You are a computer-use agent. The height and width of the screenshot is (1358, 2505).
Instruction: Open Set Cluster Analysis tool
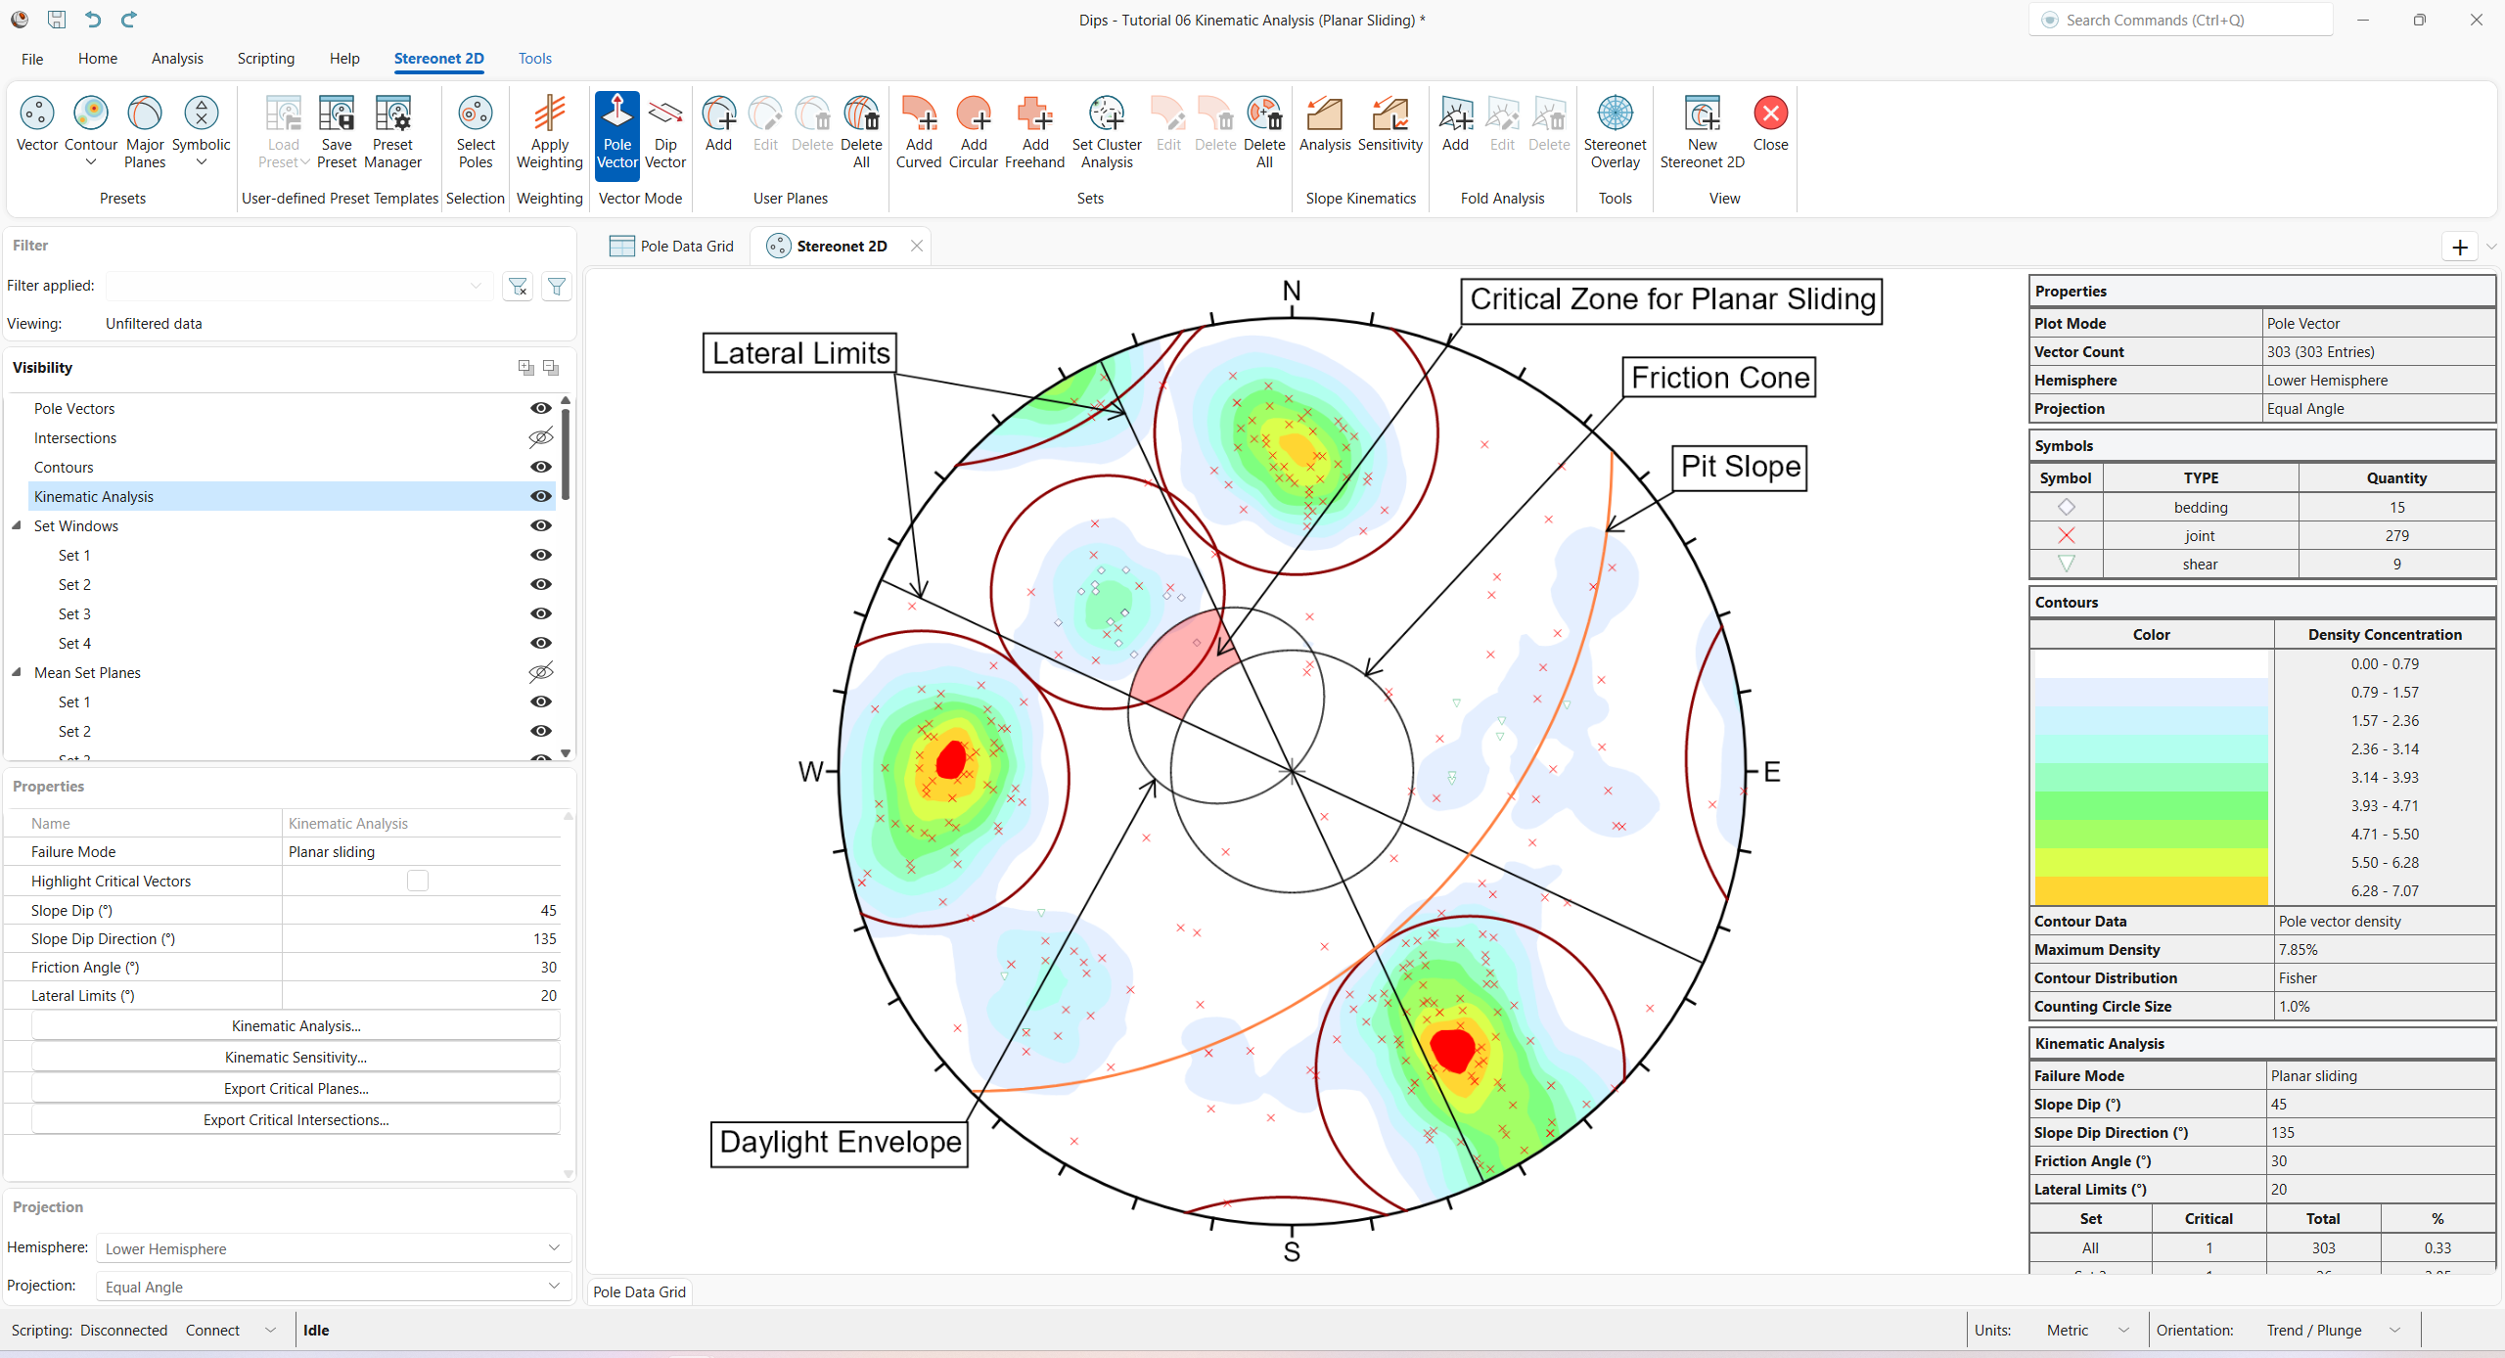[x=1106, y=132]
